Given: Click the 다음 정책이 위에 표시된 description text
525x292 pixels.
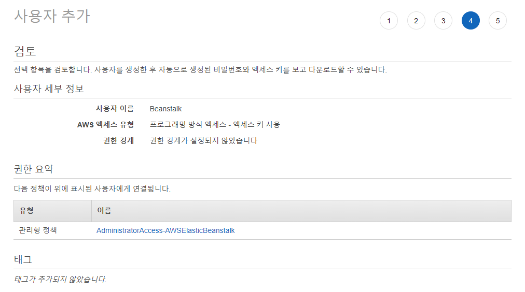Looking at the screenshot, I should 92,189.
